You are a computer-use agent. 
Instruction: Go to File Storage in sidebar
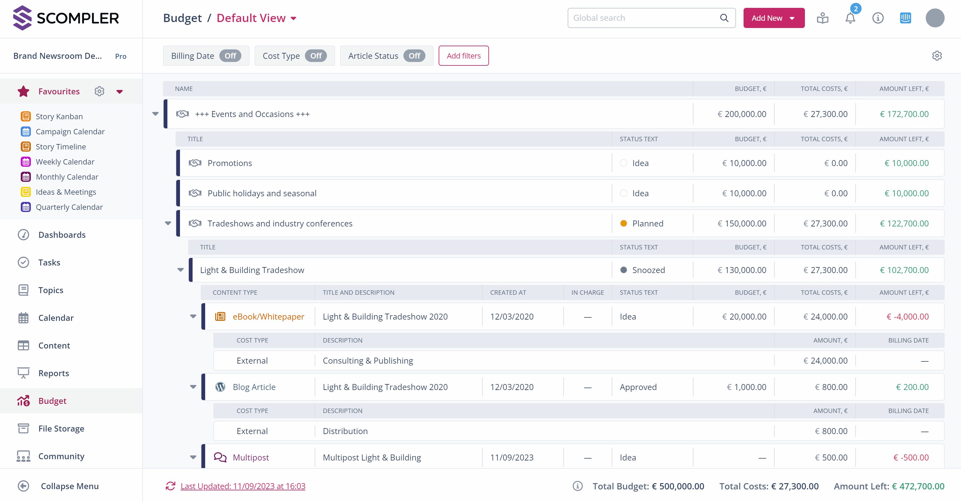click(x=61, y=428)
